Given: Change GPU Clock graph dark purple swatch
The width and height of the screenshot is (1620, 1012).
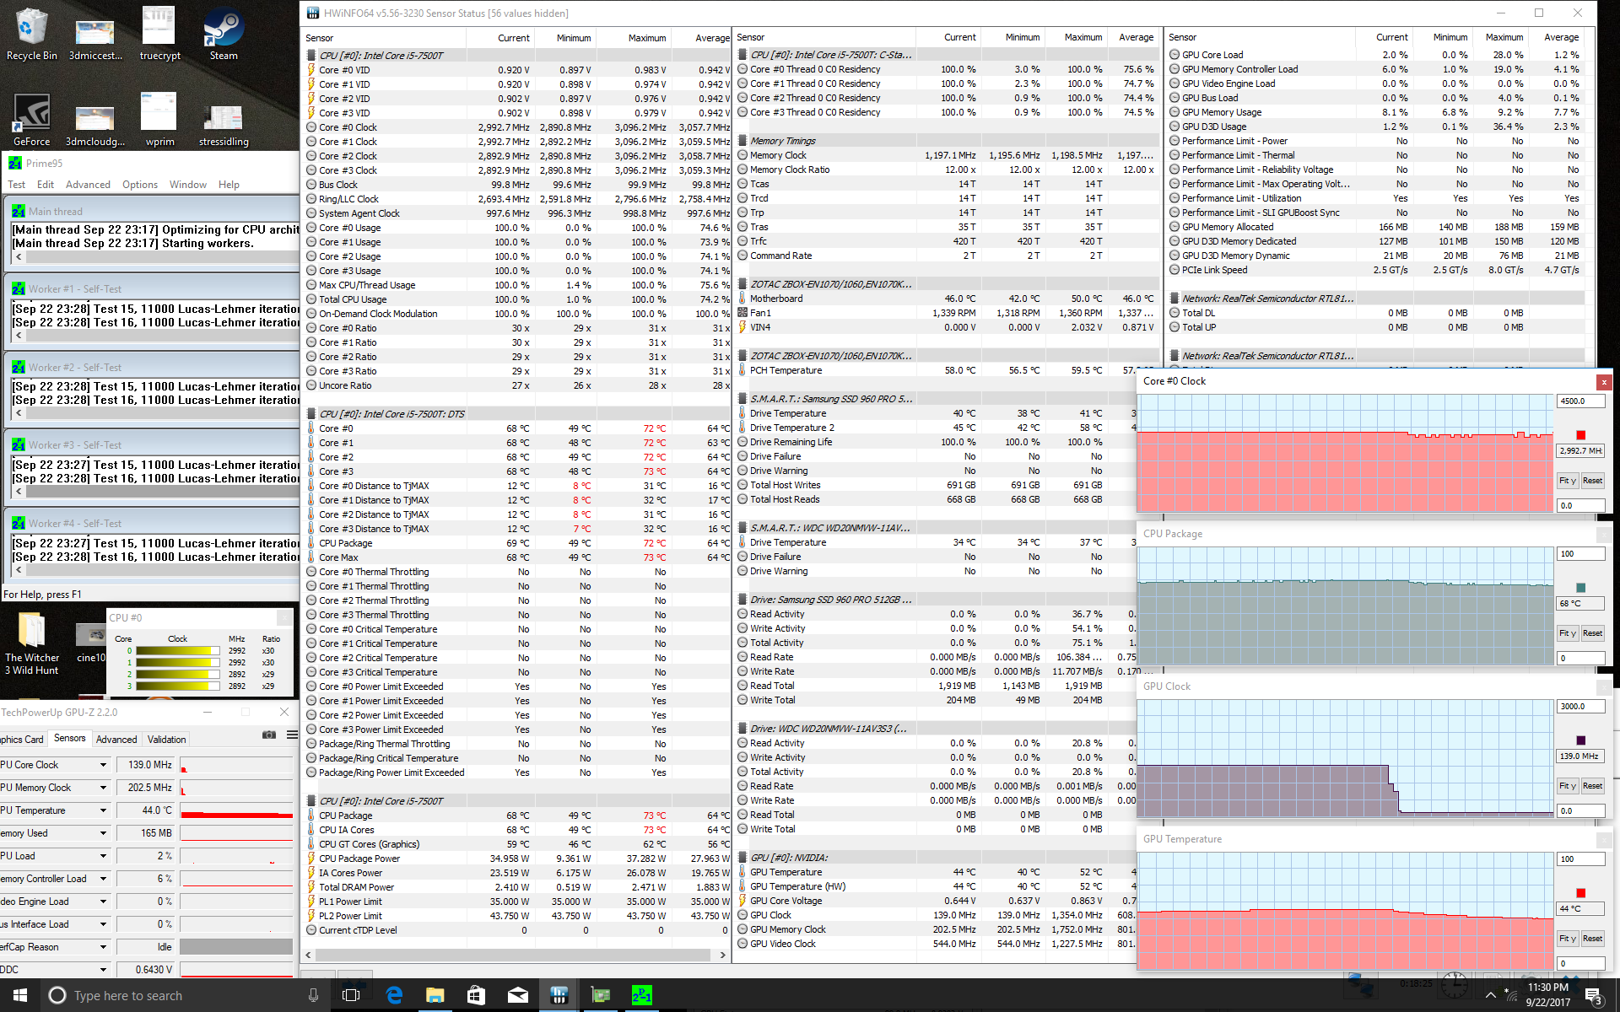Looking at the screenshot, I should pyautogui.click(x=1580, y=740).
